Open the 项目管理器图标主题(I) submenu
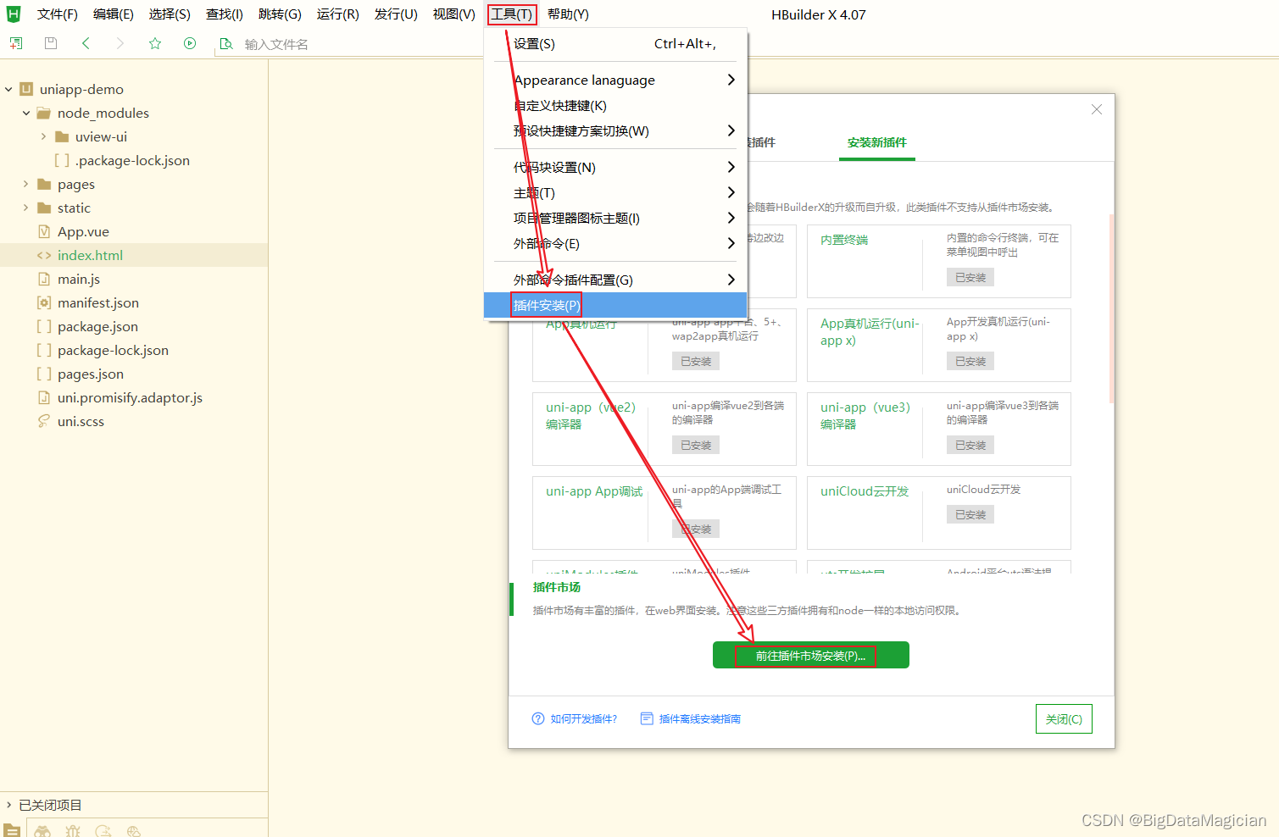This screenshot has width=1279, height=837. point(615,218)
